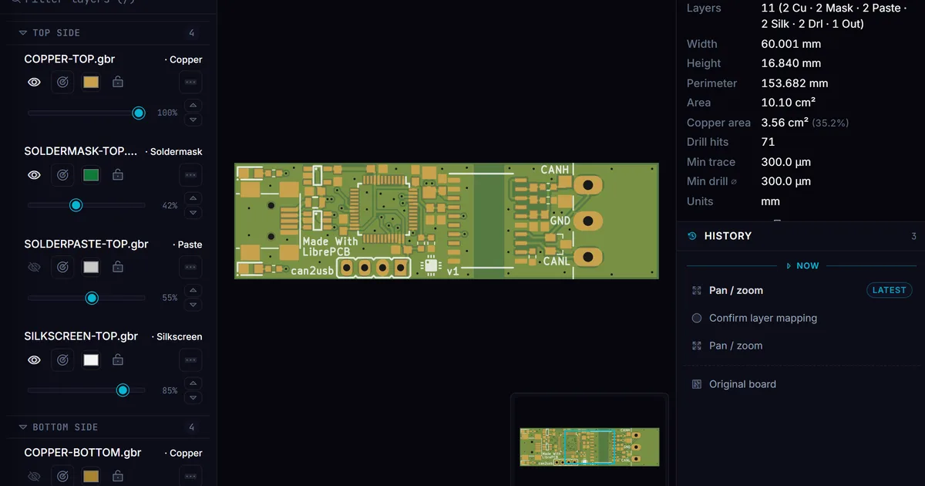Select the COPPER-BOTTOM.gbr layer name

click(82, 453)
